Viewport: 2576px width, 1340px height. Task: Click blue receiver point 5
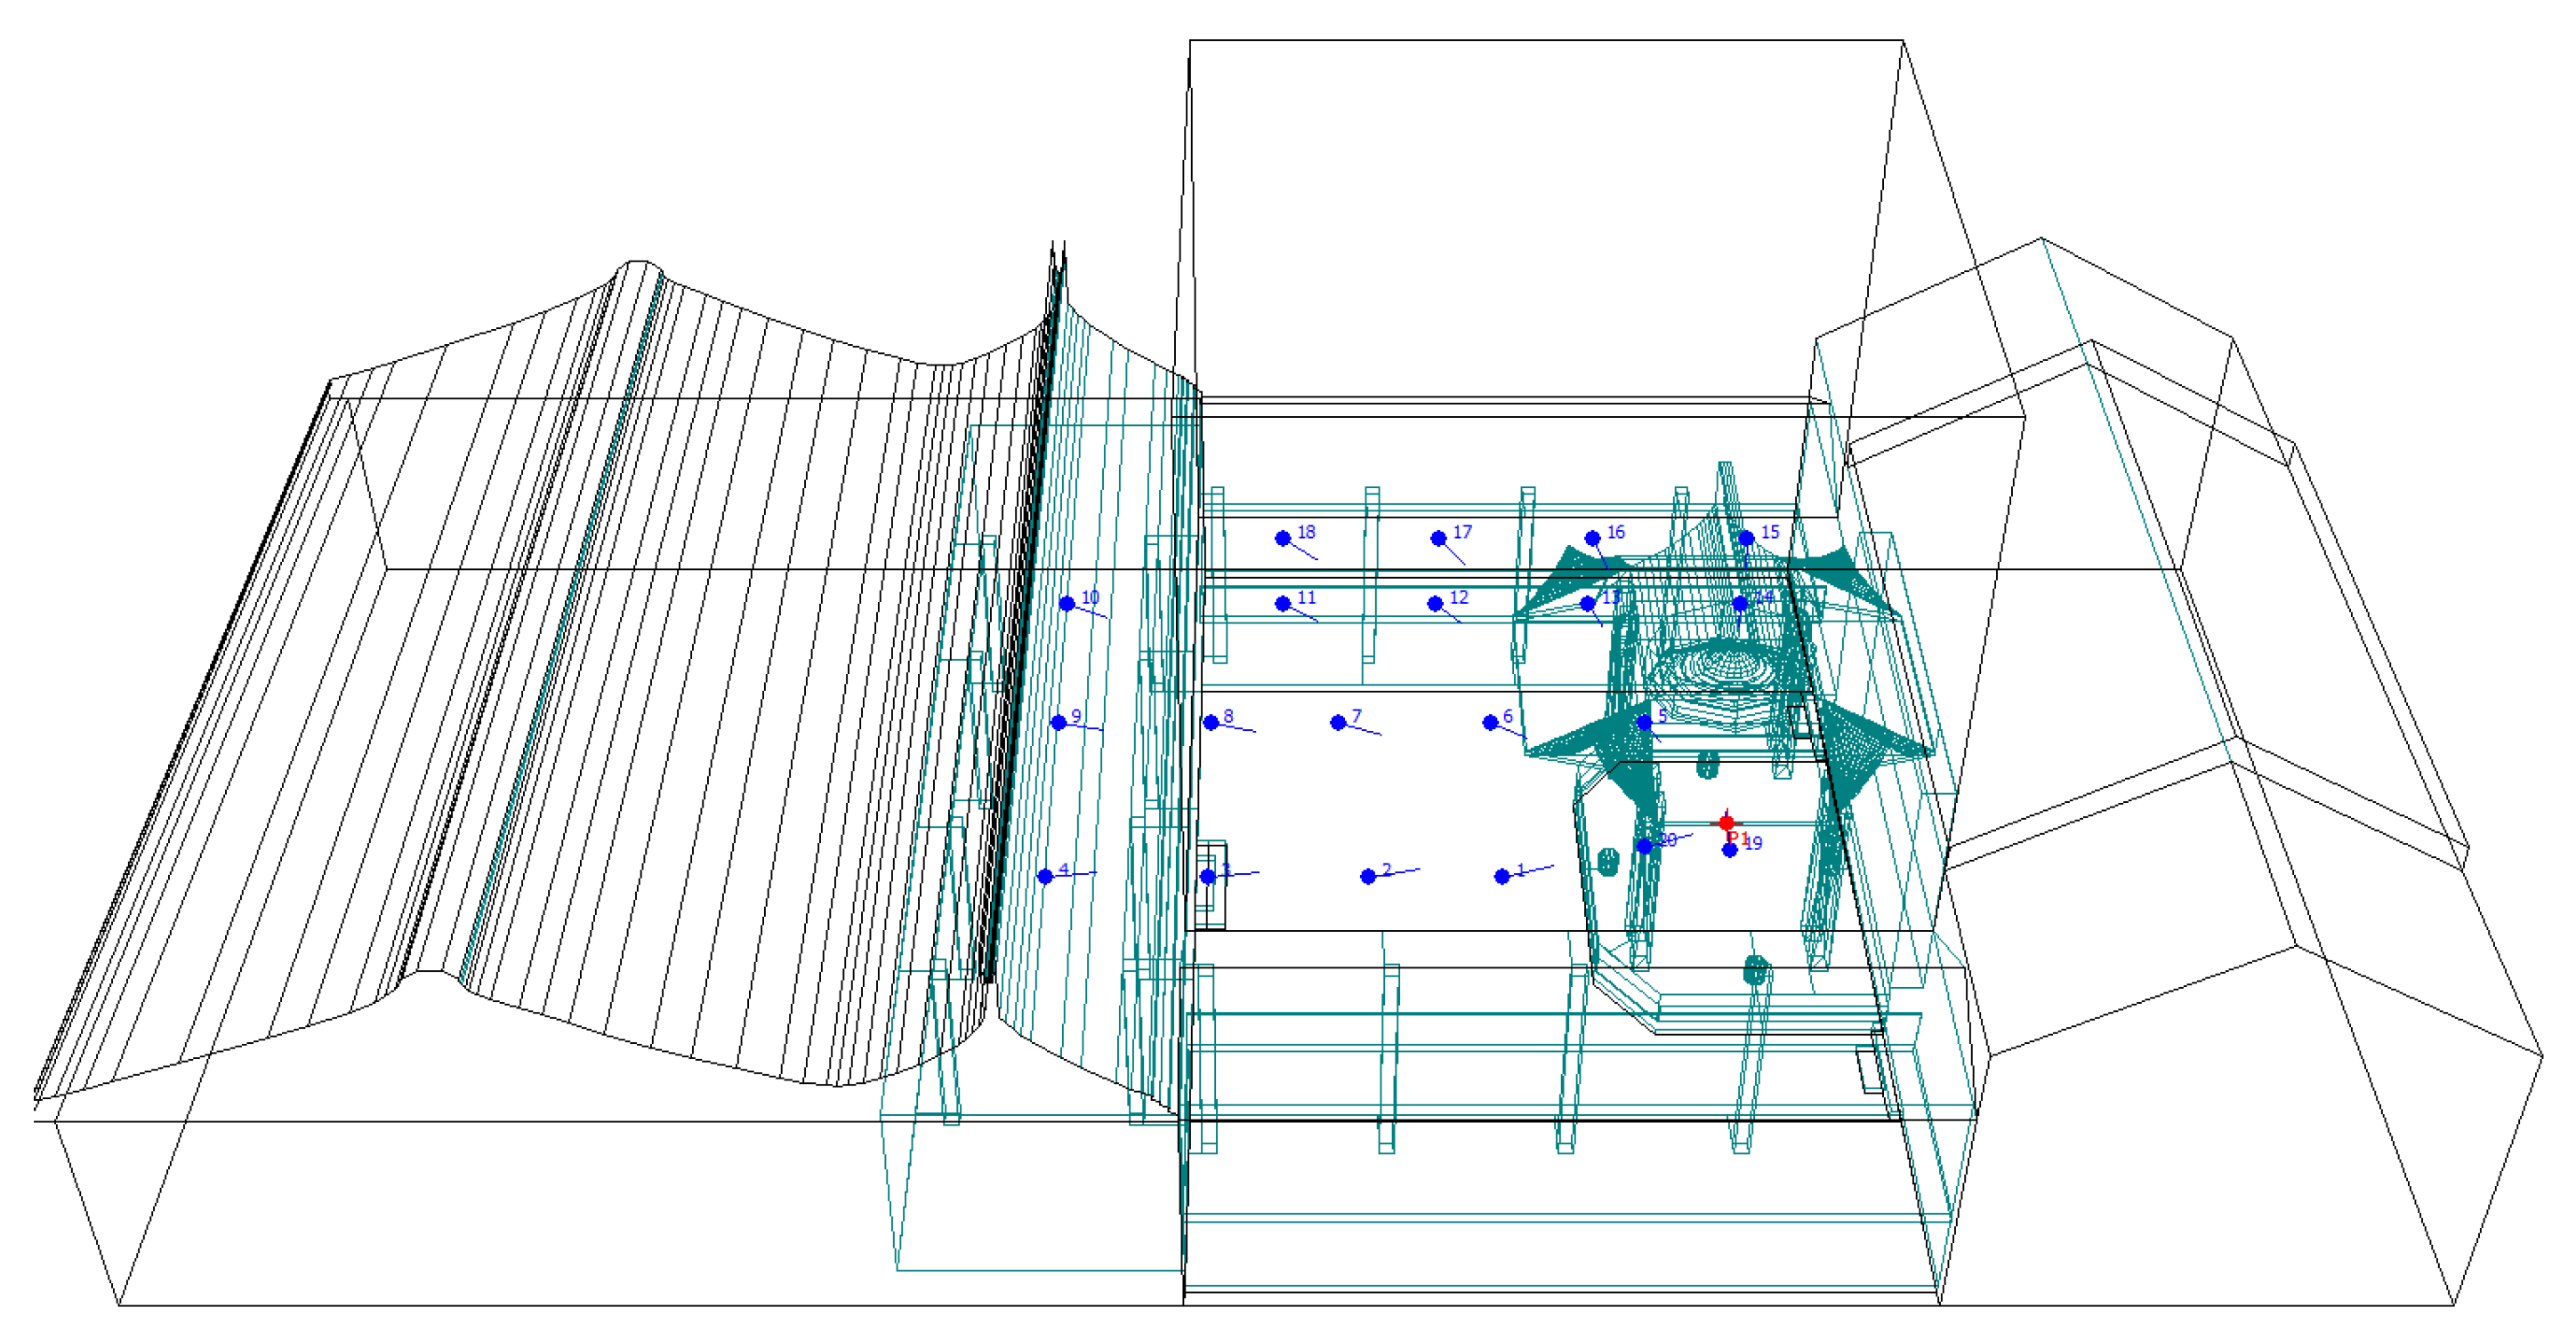point(1644,722)
